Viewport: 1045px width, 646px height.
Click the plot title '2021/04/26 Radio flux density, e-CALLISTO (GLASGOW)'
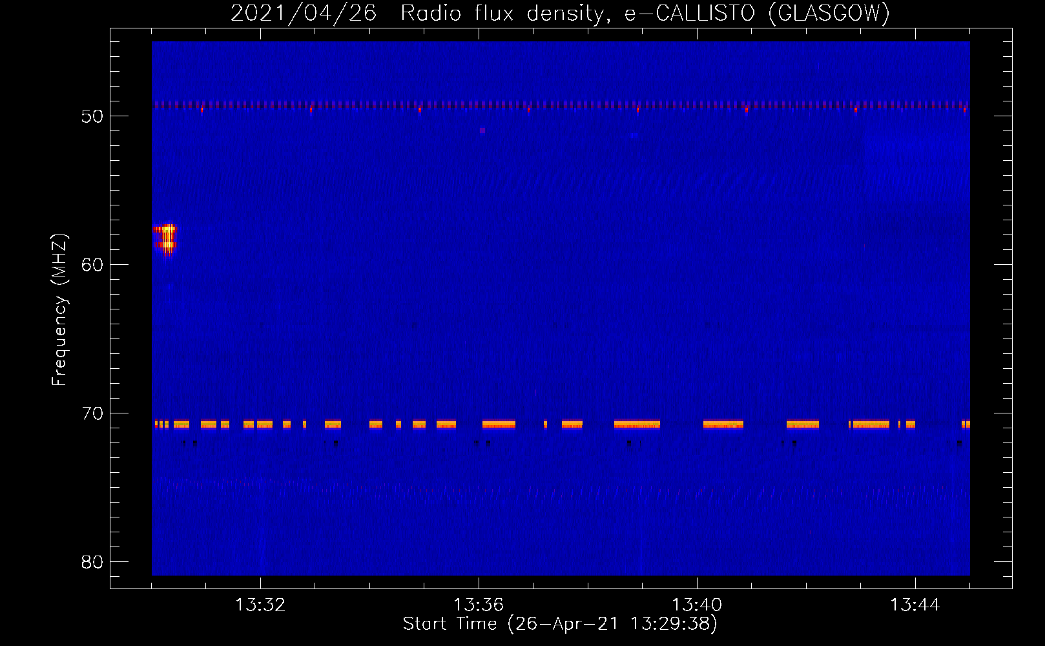pyautogui.click(x=560, y=13)
